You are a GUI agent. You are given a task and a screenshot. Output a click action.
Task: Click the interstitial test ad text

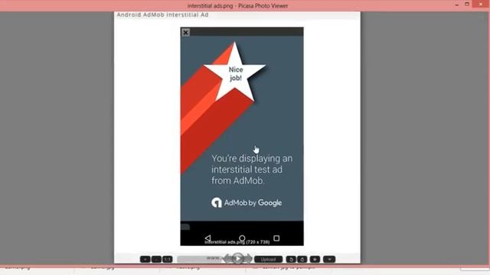[252, 170]
